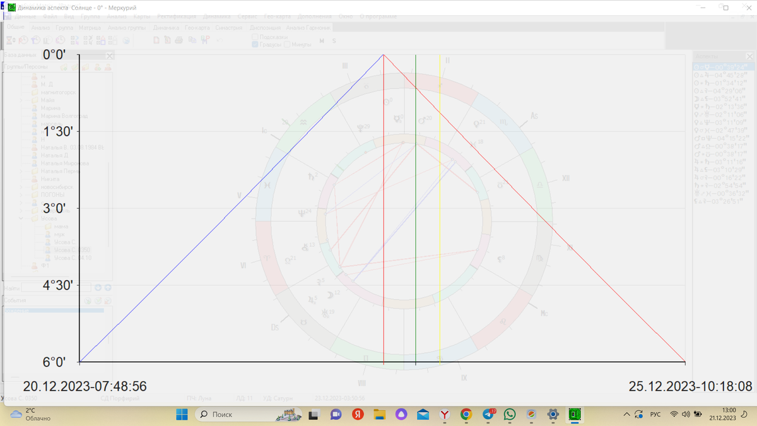
Task: Switch to the Матрица tab
Action: click(x=90, y=28)
